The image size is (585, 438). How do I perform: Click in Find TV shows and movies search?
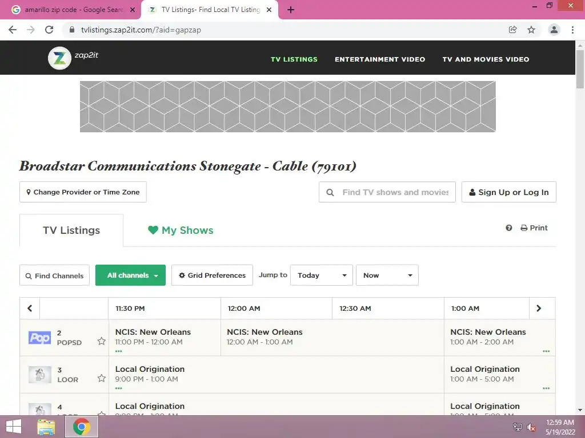coord(387,192)
